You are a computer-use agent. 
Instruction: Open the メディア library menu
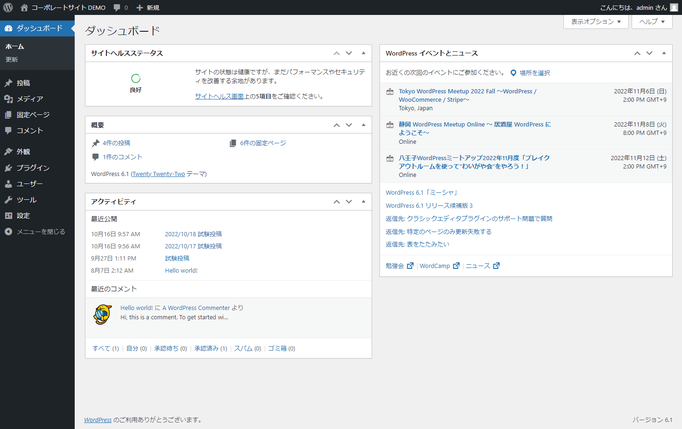coord(29,99)
